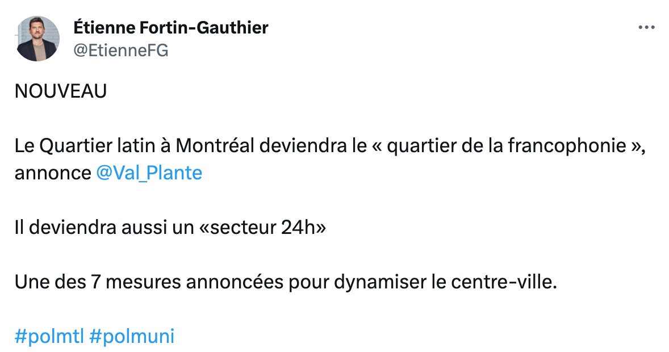Click the words Quartier latin
669x352 pixels.
click(x=76, y=146)
